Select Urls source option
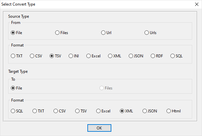This screenshot has height=136, width=202. 147,33
